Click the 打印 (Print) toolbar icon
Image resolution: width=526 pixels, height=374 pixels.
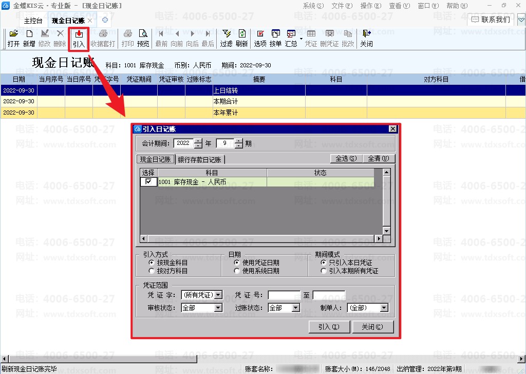pyautogui.click(x=127, y=38)
